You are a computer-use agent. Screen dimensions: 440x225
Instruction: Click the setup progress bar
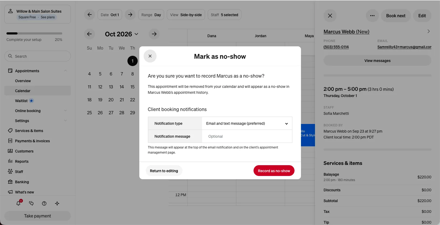[x=34, y=33]
